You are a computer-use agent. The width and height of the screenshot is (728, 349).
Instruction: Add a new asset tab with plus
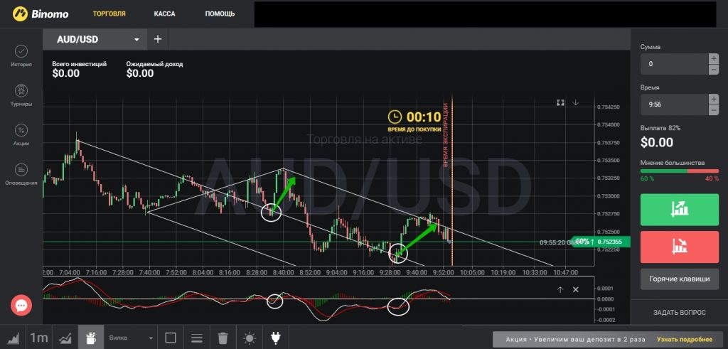point(158,39)
